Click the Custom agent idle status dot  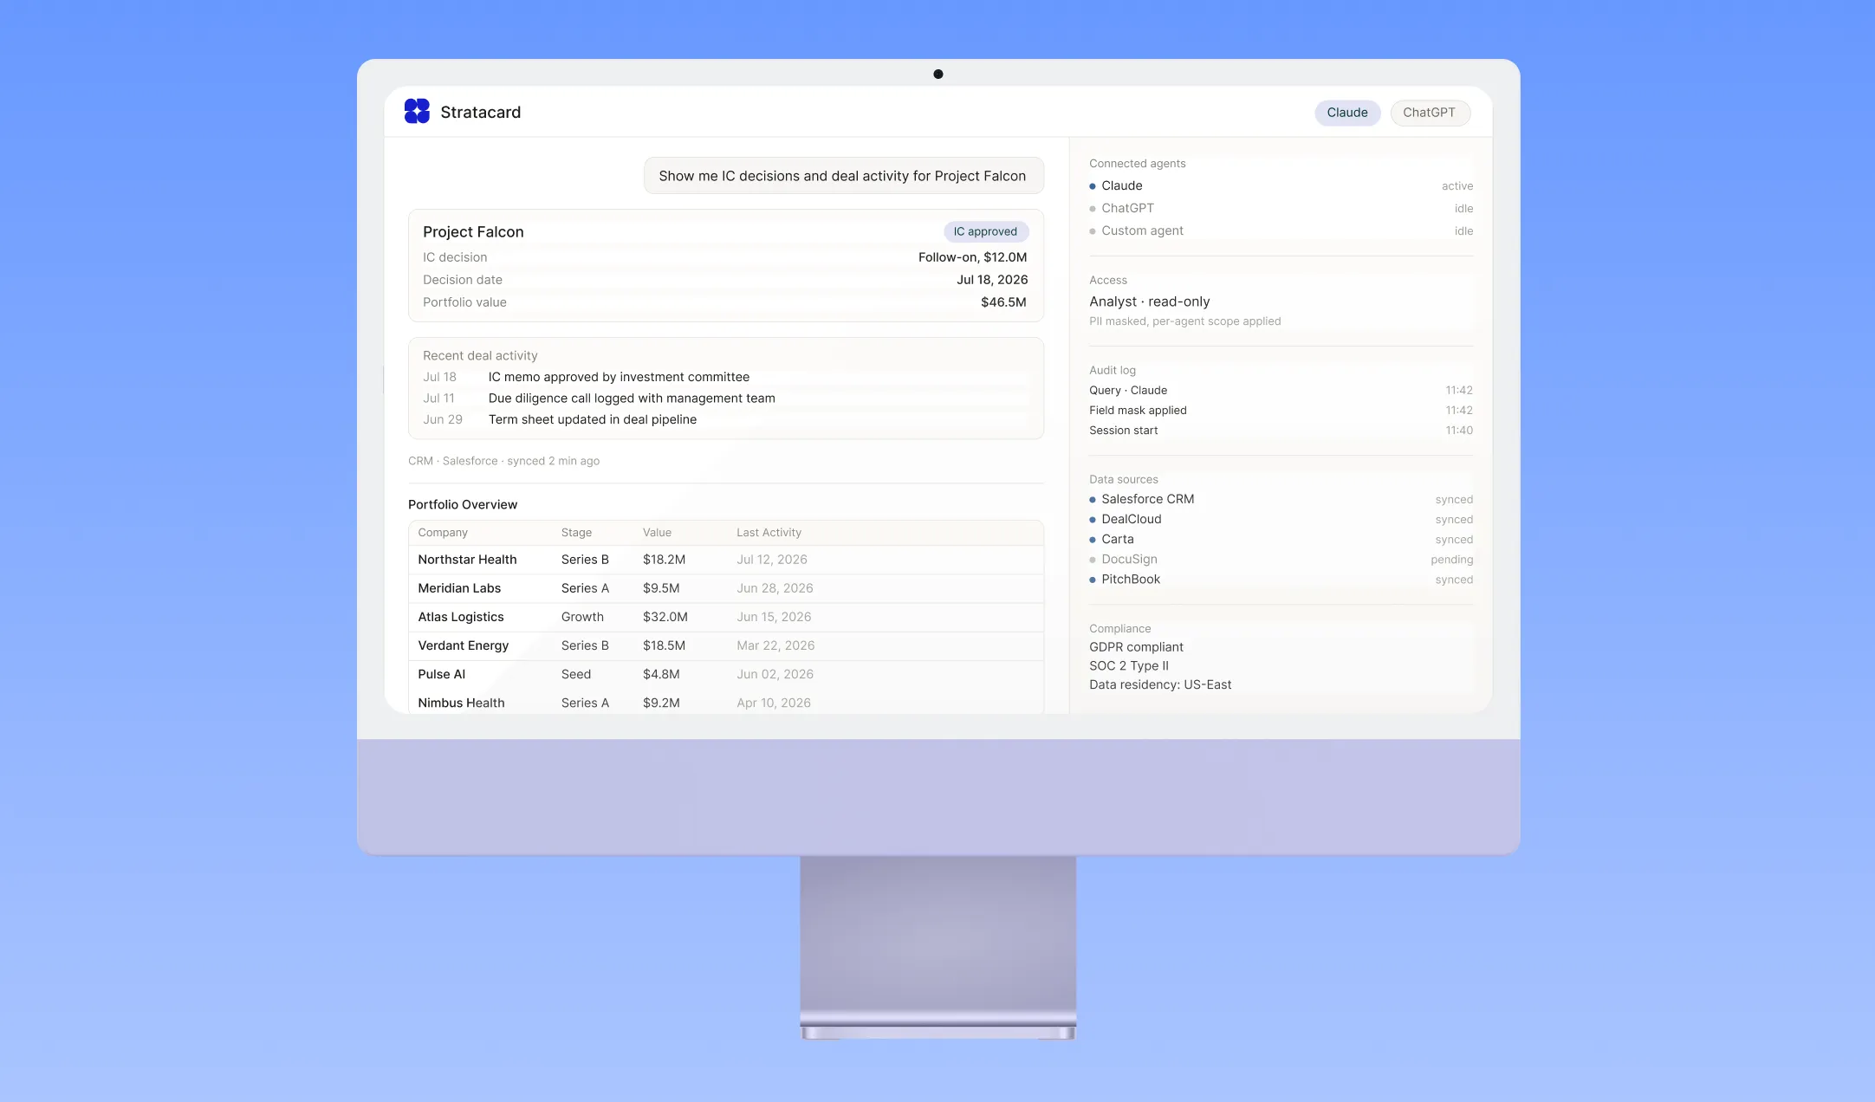coord(1093,231)
